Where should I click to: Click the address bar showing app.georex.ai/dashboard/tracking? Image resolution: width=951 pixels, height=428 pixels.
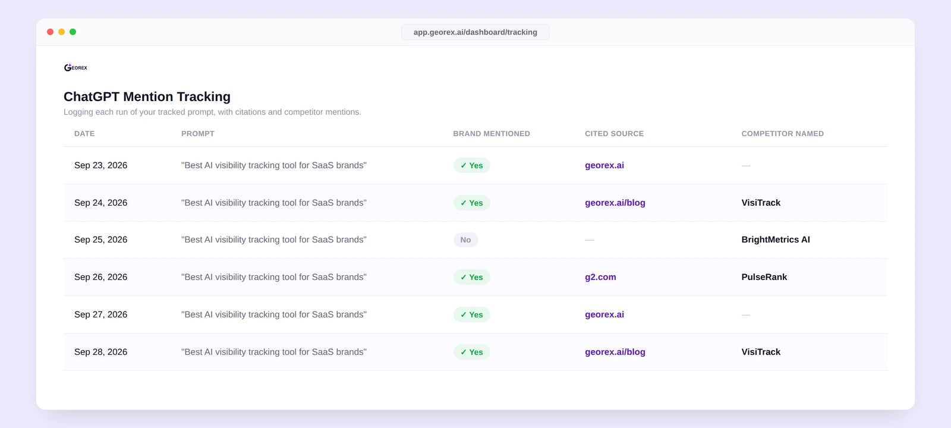coord(475,32)
